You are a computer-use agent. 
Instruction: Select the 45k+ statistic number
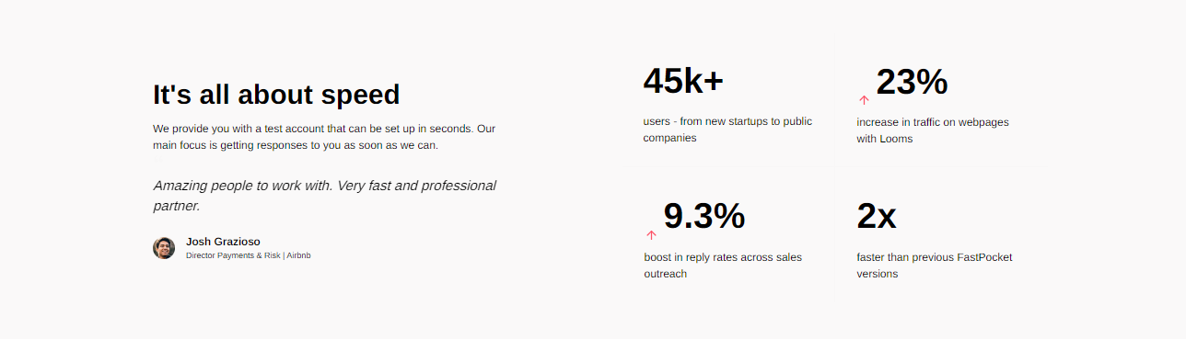point(683,81)
